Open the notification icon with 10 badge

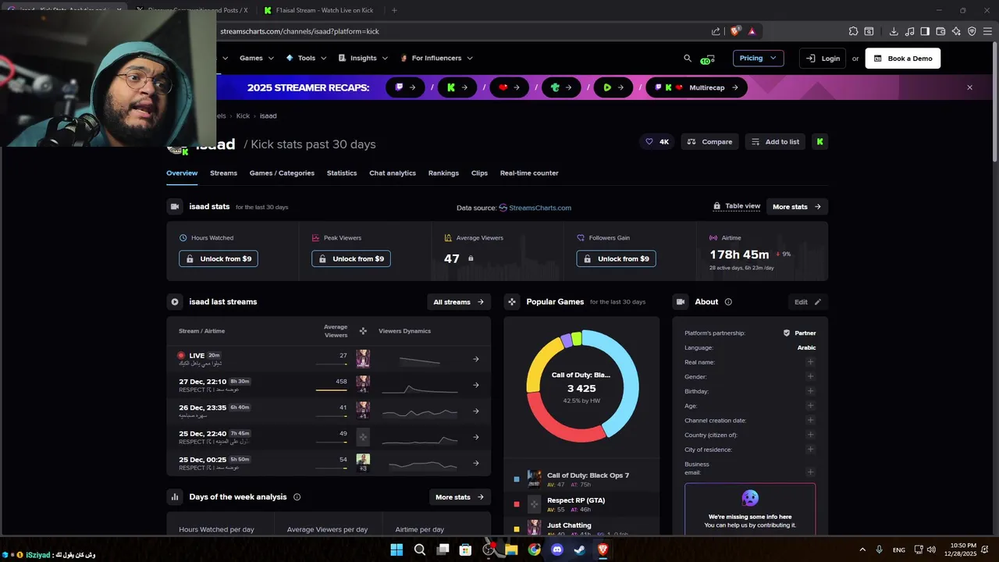tap(707, 59)
